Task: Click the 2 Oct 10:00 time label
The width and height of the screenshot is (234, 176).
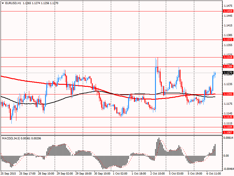Action: (x=158, y=174)
